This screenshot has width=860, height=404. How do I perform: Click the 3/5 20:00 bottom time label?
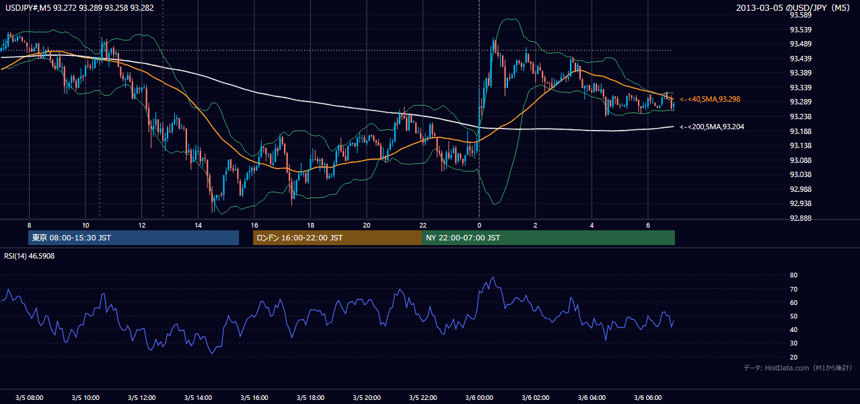pyautogui.click(x=367, y=398)
